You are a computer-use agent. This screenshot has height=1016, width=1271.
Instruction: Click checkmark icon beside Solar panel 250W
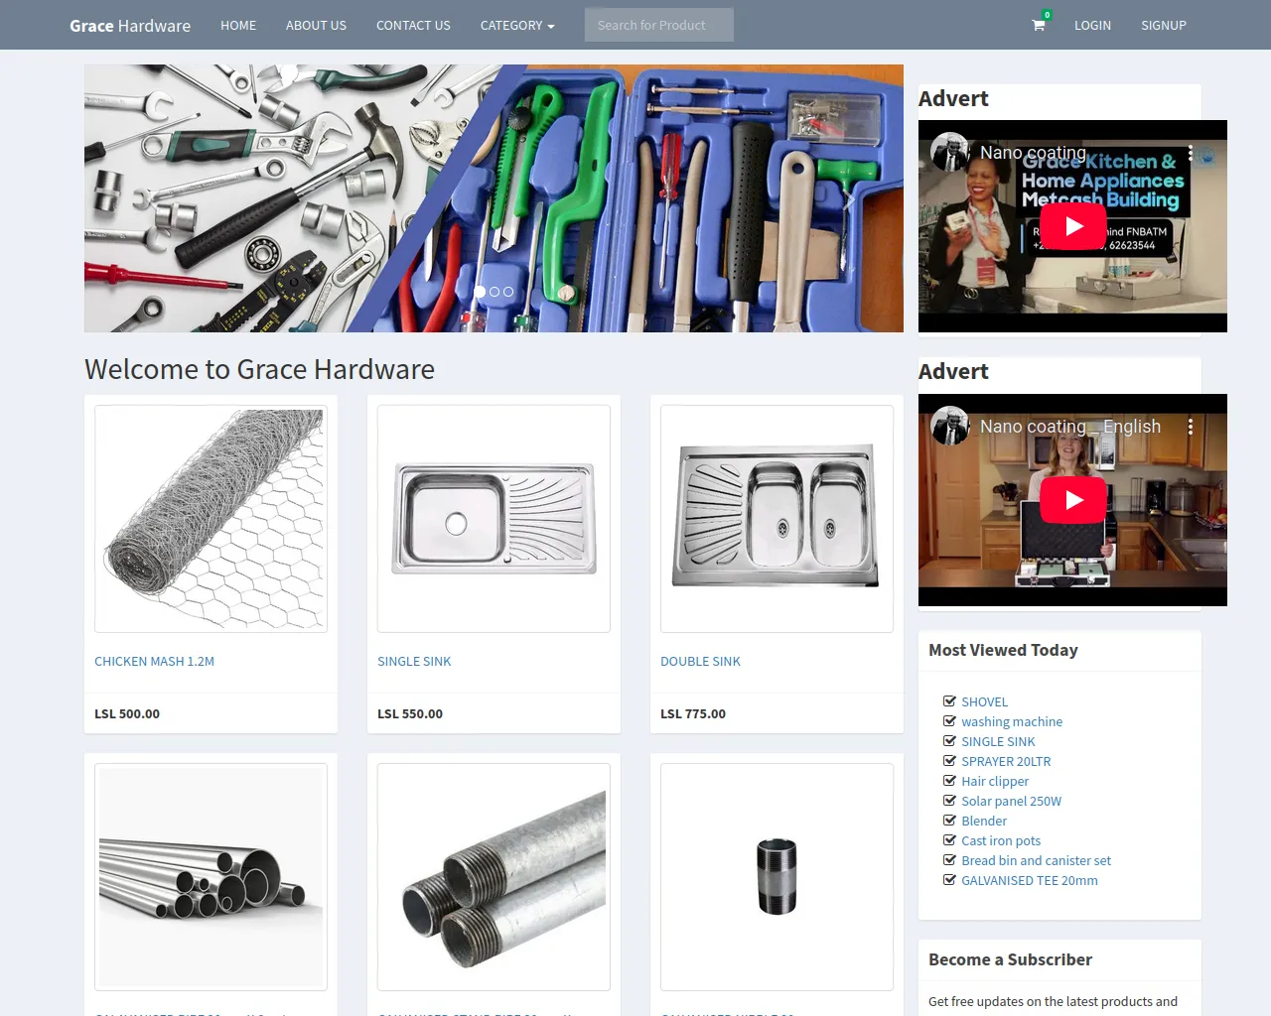coord(949,801)
